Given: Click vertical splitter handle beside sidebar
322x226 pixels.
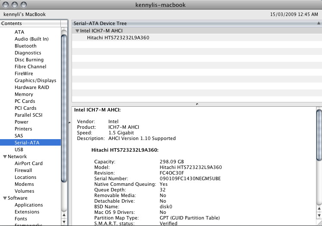Looking at the screenshot, I should coord(69,123).
